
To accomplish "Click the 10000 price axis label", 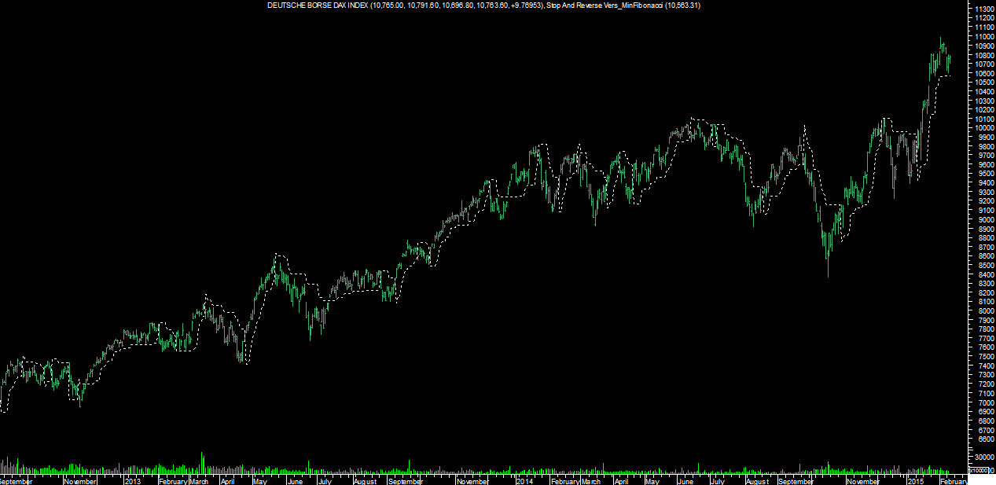I will (984, 128).
